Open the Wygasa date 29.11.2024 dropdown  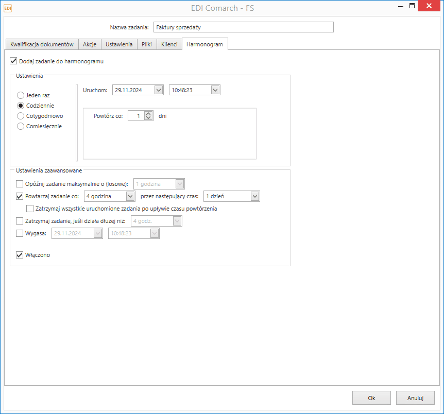[98, 233]
